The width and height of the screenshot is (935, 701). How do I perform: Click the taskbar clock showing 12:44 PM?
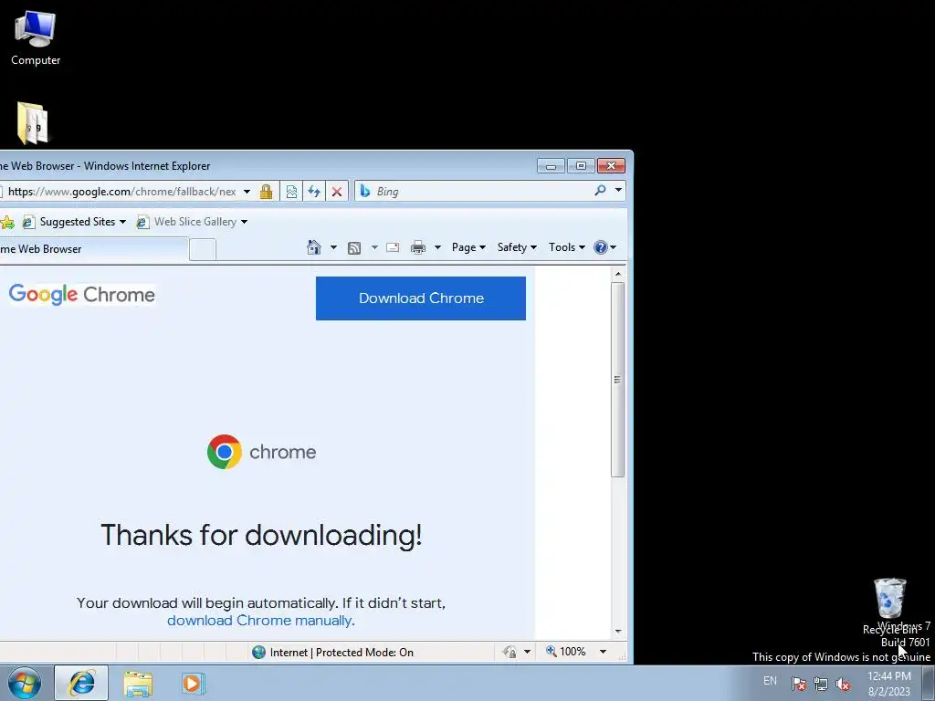(x=889, y=684)
